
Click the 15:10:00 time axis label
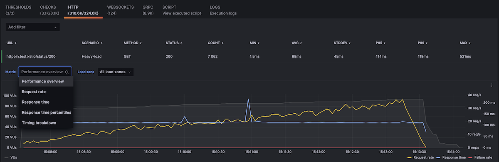tap(184, 152)
